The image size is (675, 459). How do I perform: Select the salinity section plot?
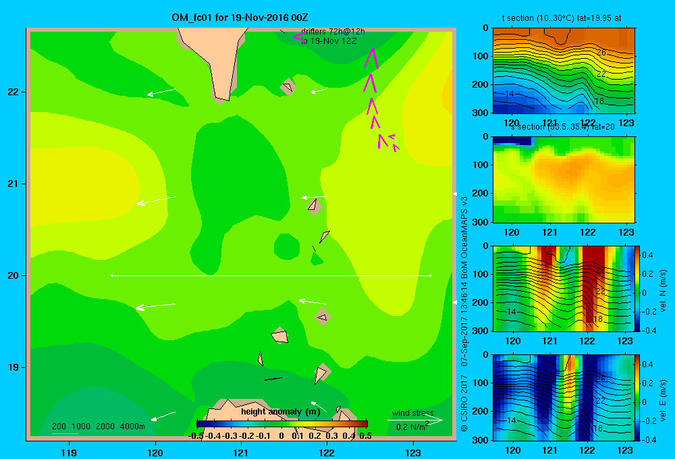564,180
